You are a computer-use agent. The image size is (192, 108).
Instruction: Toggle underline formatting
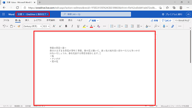tap(78, 26)
